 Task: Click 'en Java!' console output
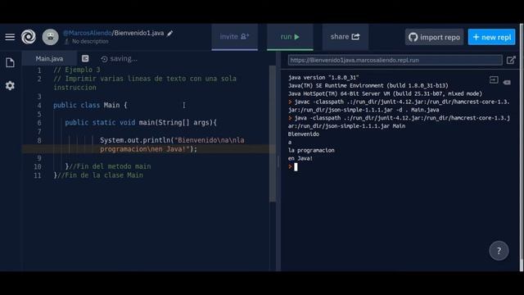(x=300, y=158)
